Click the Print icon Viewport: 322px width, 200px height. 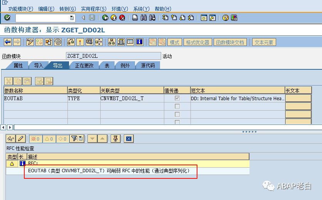point(135,18)
